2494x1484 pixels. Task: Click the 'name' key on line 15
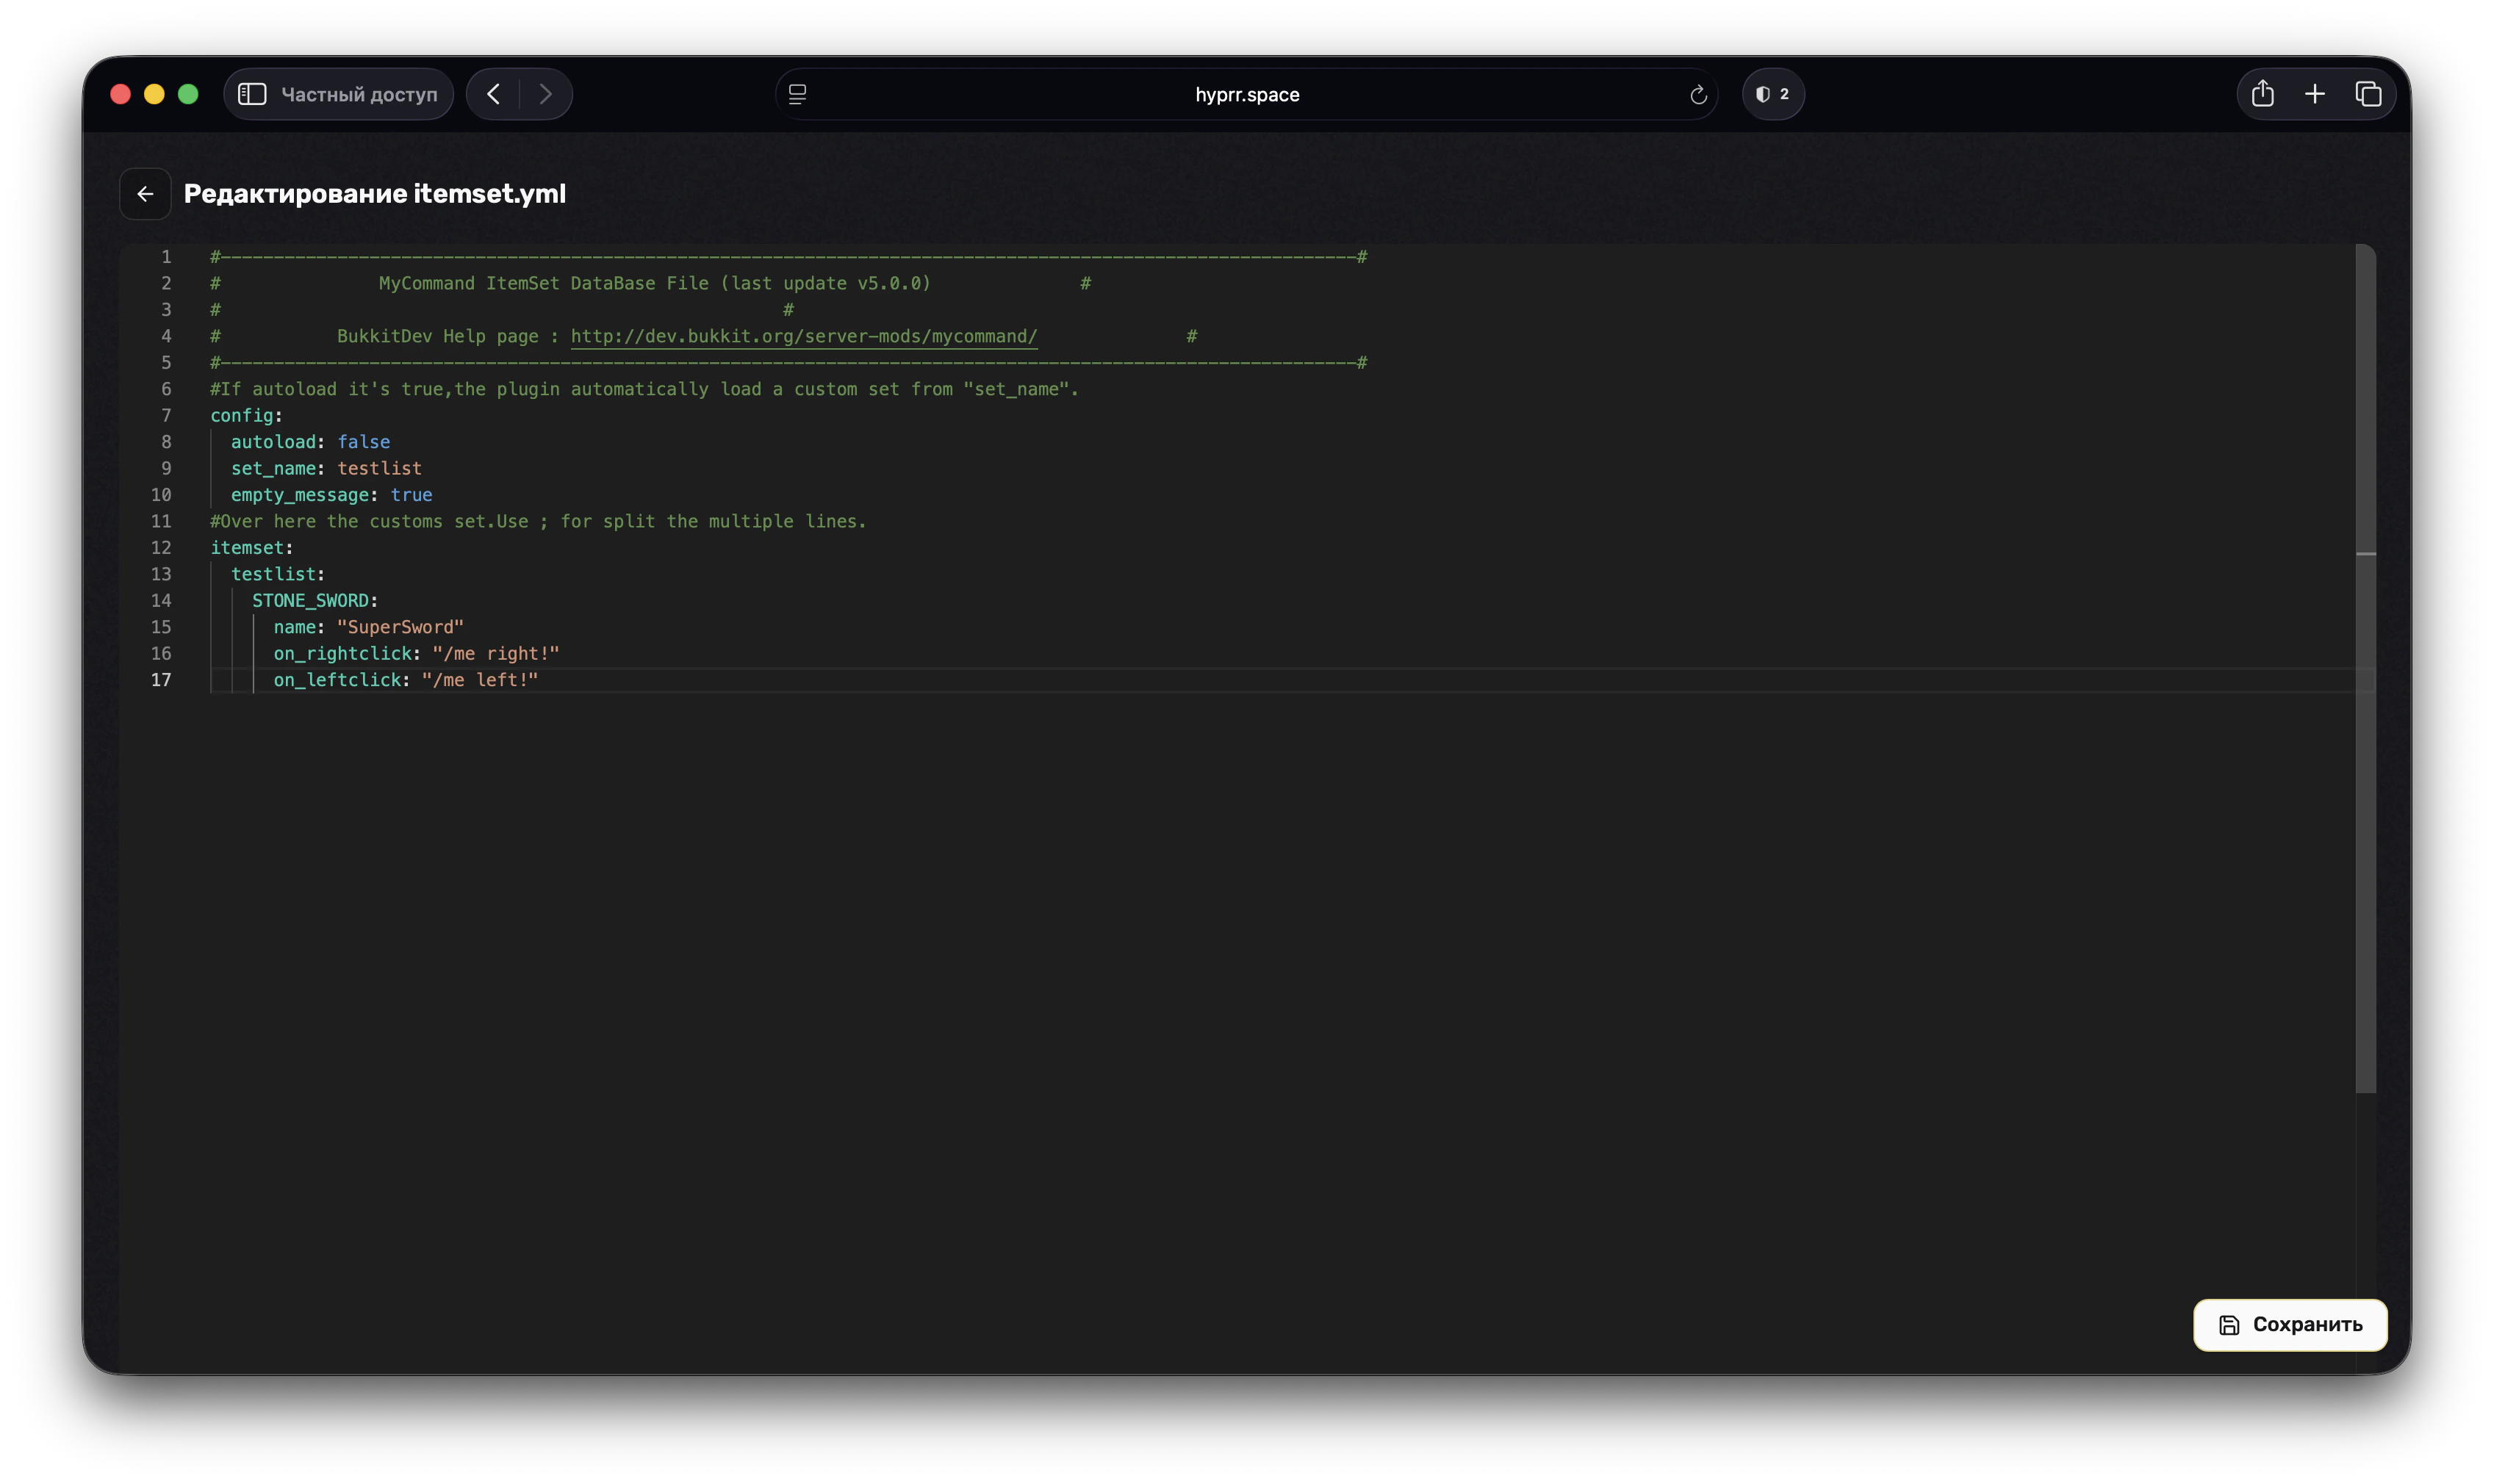point(295,627)
